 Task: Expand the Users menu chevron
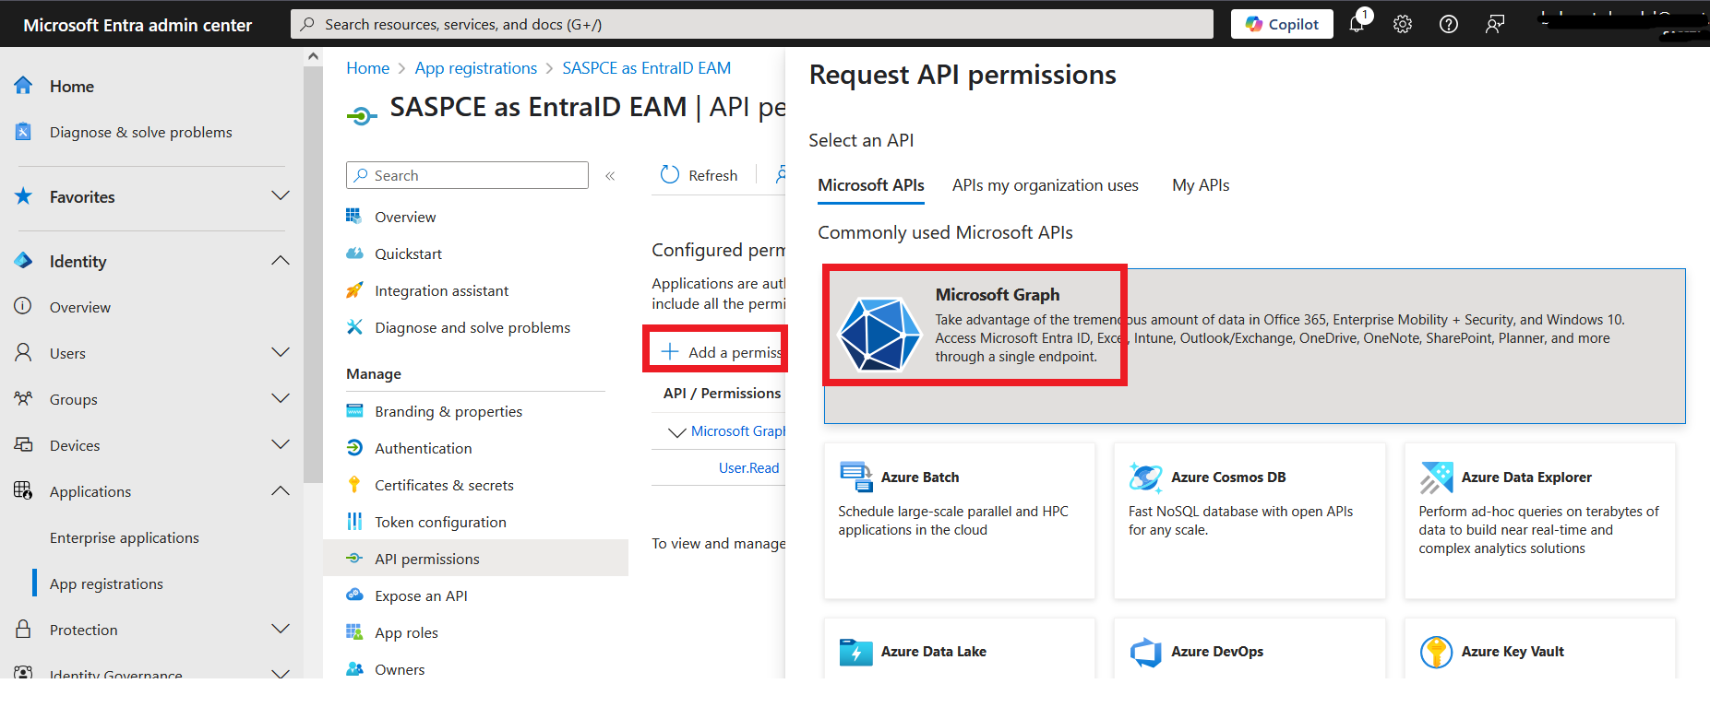click(x=281, y=353)
